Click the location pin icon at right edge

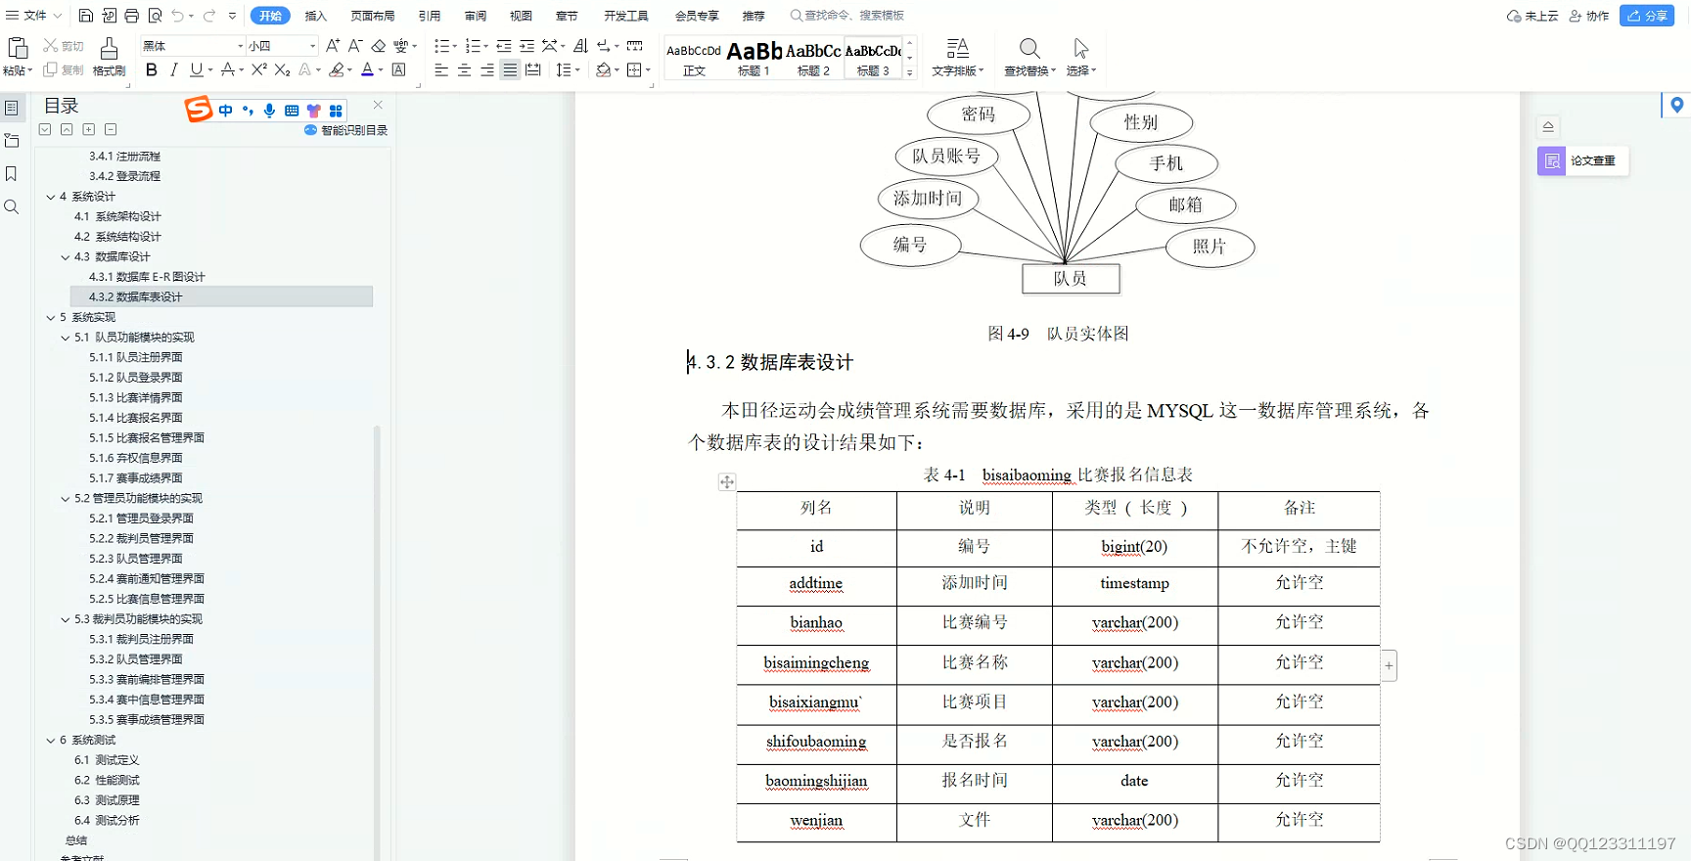point(1677,105)
